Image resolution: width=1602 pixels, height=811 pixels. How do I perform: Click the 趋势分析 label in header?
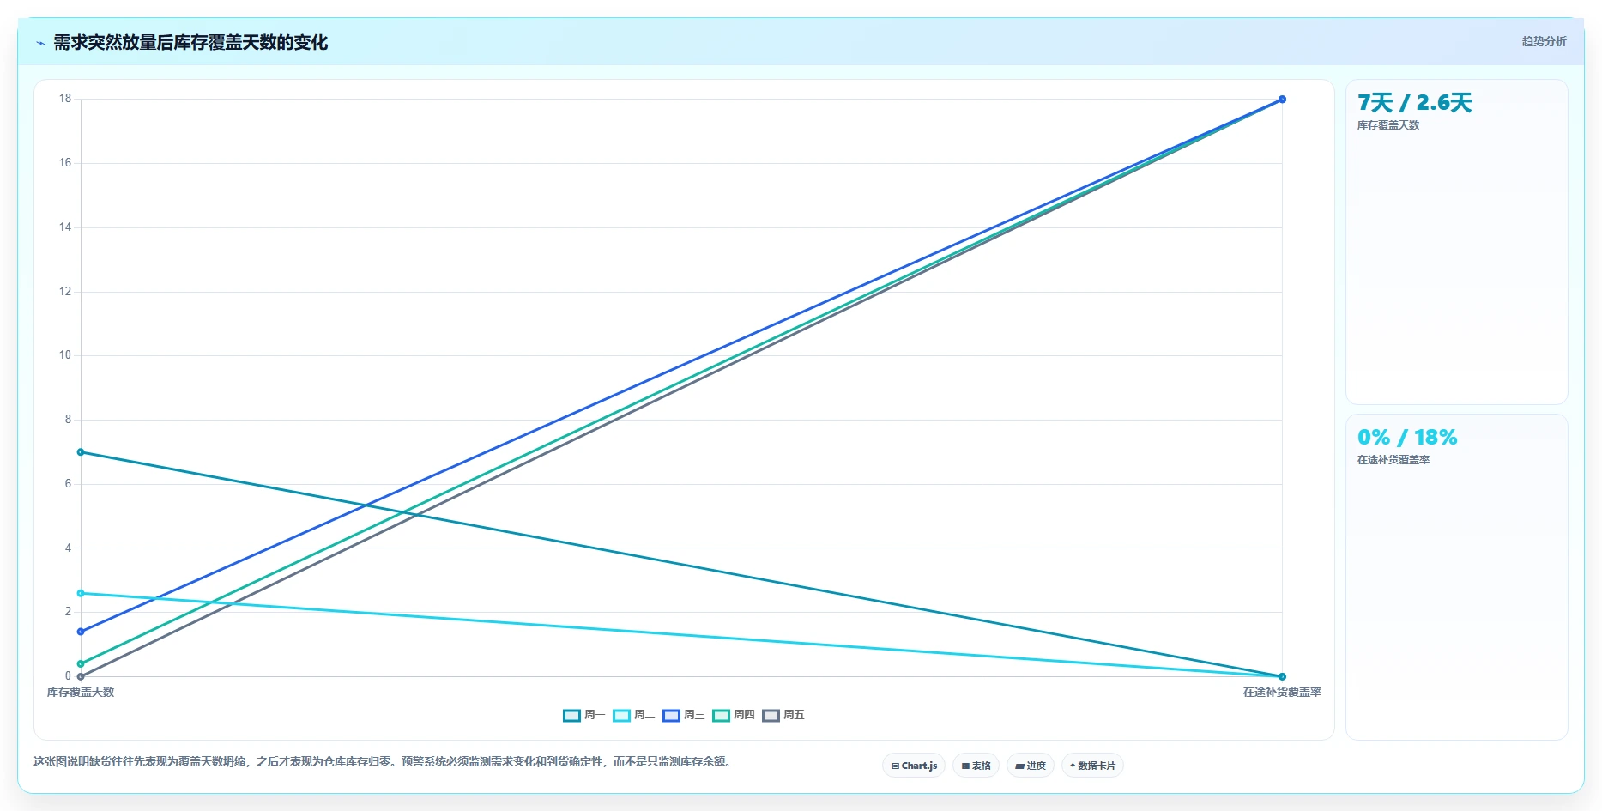1544,41
